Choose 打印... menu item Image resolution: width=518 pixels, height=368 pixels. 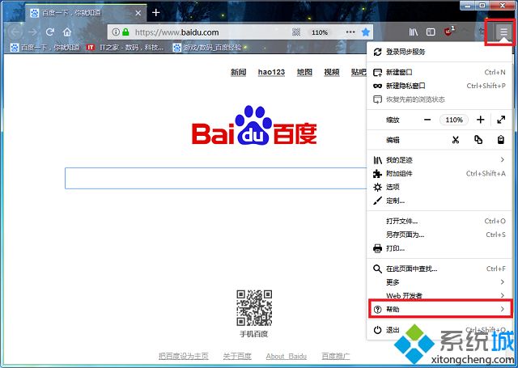[x=439, y=248]
